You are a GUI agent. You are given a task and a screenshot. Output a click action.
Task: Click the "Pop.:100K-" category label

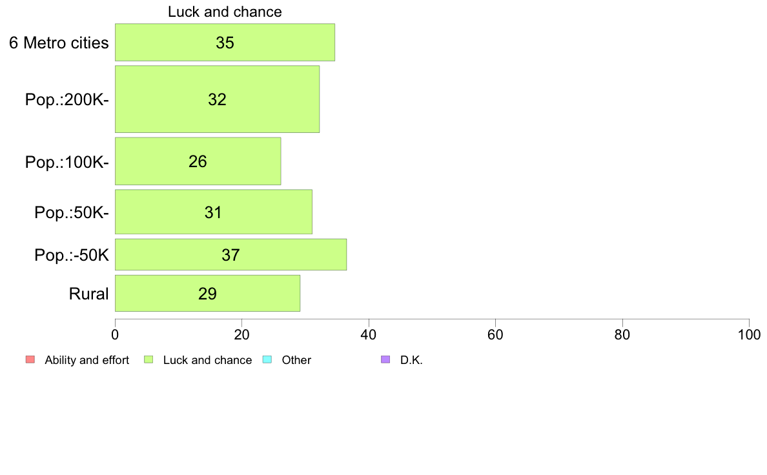(67, 162)
